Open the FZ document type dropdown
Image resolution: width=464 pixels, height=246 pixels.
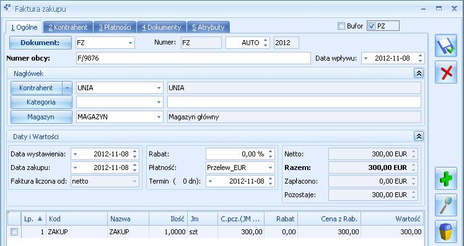pyautogui.click(x=130, y=43)
